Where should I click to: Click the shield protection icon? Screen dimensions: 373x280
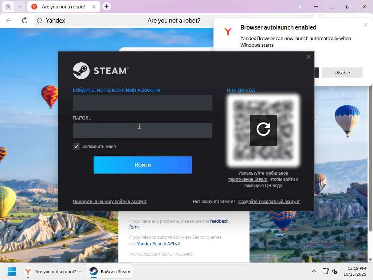pos(39,20)
